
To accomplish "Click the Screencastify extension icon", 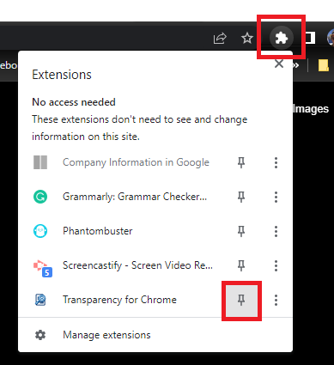I will 42,268.
